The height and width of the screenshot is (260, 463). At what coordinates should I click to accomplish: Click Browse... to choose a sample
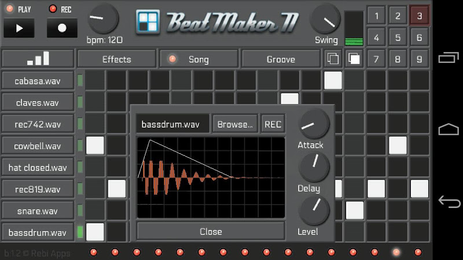(235, 124)
